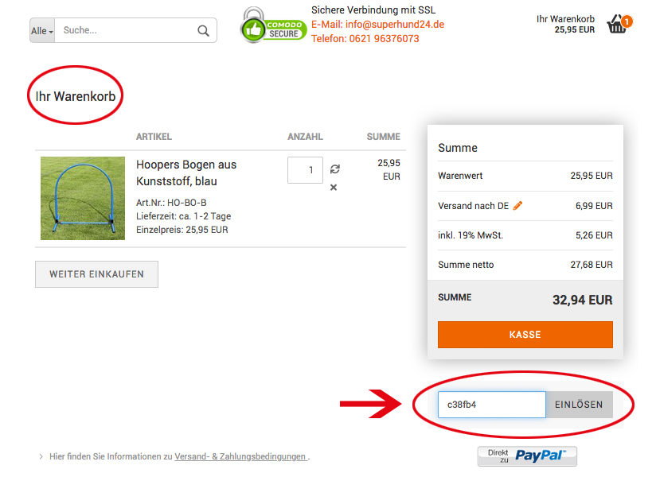Viewport: 656px width, 477px height.
Task: Continue shopping via Weiter Einkaufen button
Action: tap(96, 274)
